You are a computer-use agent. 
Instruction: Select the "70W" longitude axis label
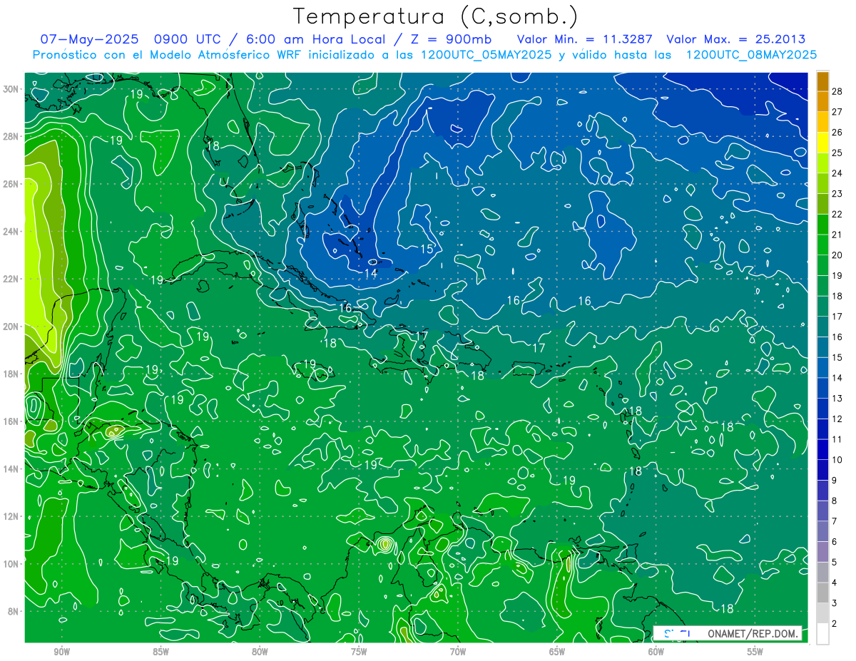[x=457, y=652]
